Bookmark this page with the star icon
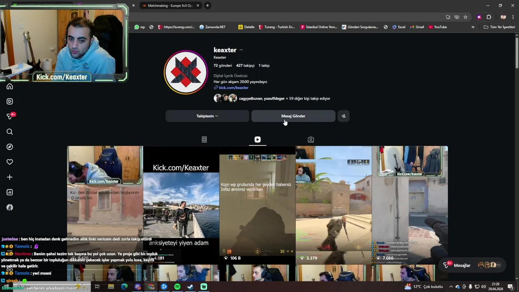The image size is (519, 292). point(465,17)
